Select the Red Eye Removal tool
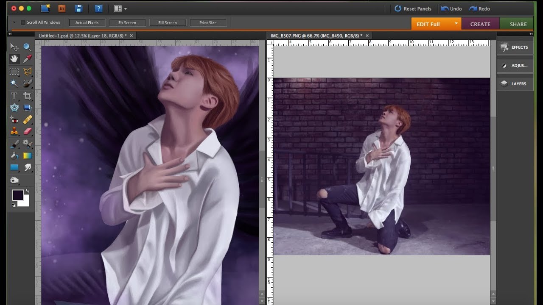 click(x=14, y=120)
